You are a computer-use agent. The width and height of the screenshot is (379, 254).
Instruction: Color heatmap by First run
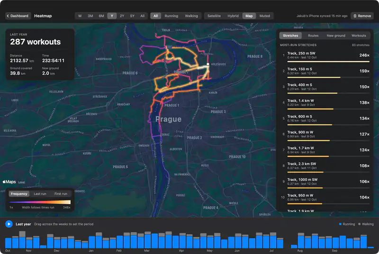pos(61,194)
